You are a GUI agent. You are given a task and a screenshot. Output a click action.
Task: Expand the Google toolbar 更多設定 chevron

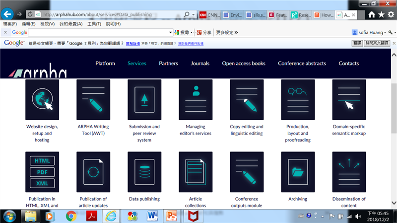236,33
